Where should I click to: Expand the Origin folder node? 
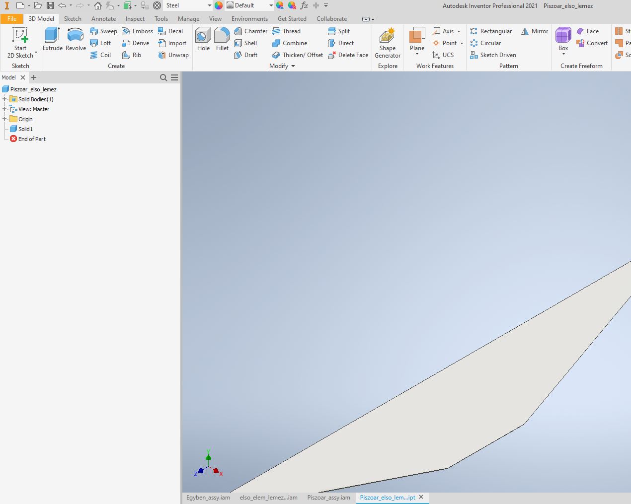coord(4,119)
